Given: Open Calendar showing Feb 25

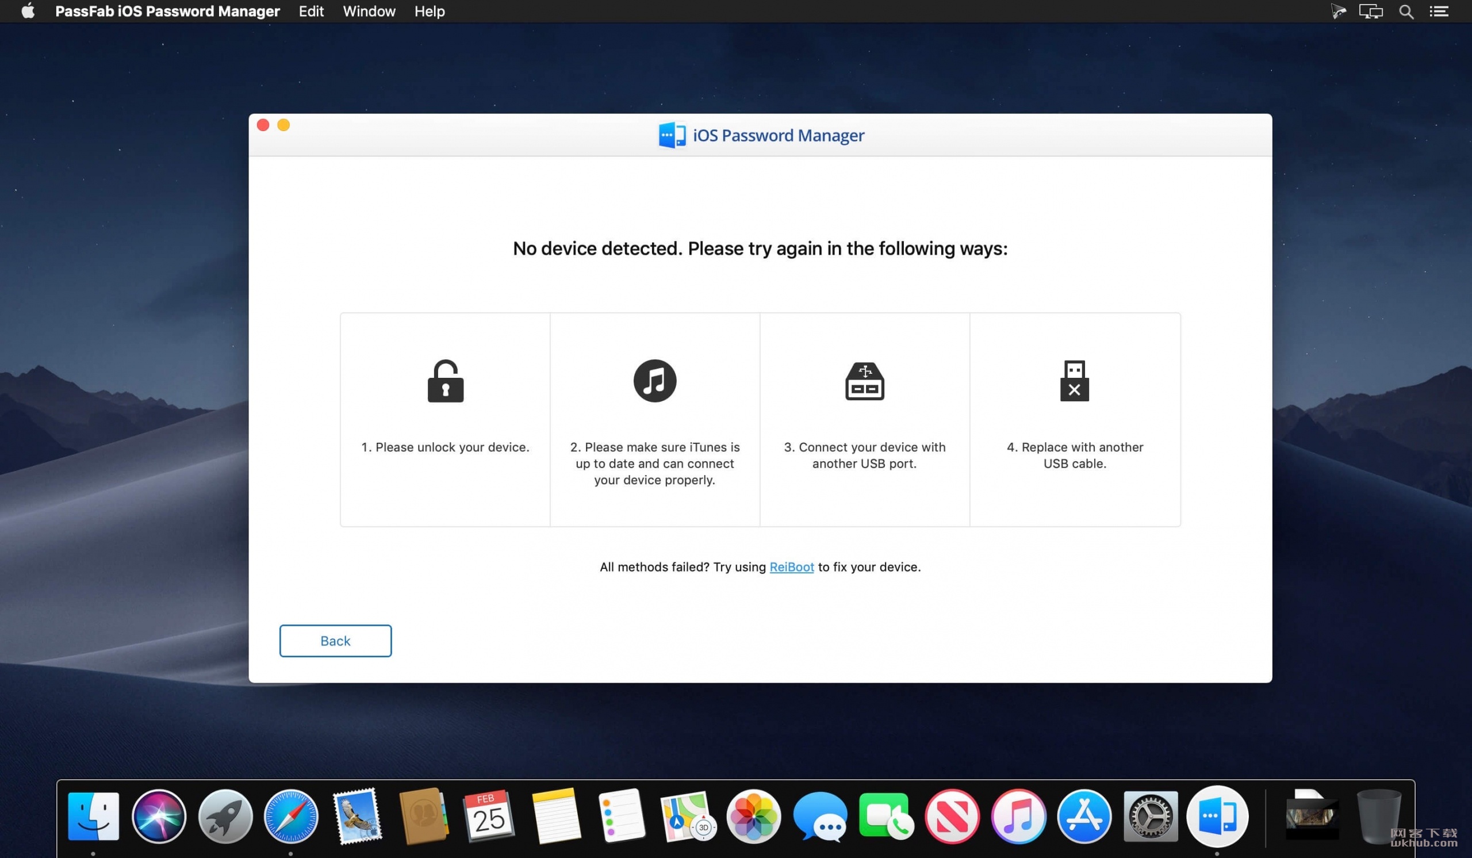Looking at the screenshot, I should pos(489,816).
